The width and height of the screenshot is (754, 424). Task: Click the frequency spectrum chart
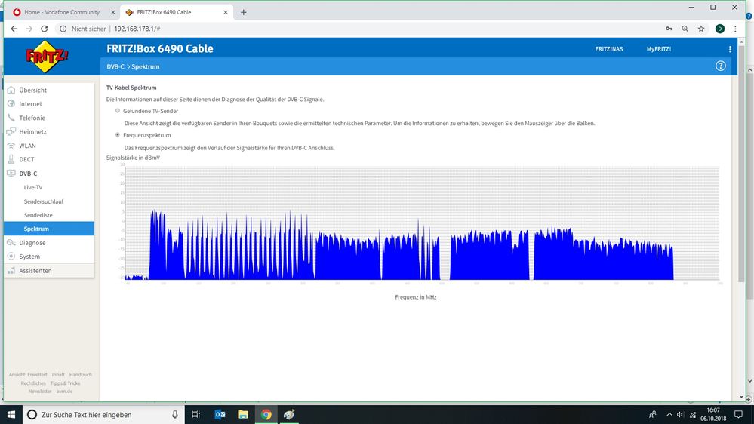(422, 223)
